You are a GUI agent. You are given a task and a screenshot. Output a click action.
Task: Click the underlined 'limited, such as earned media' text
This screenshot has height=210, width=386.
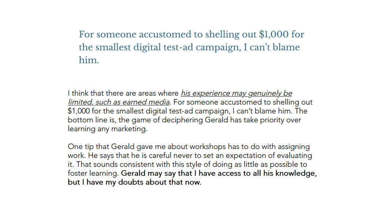click(119, 102)
